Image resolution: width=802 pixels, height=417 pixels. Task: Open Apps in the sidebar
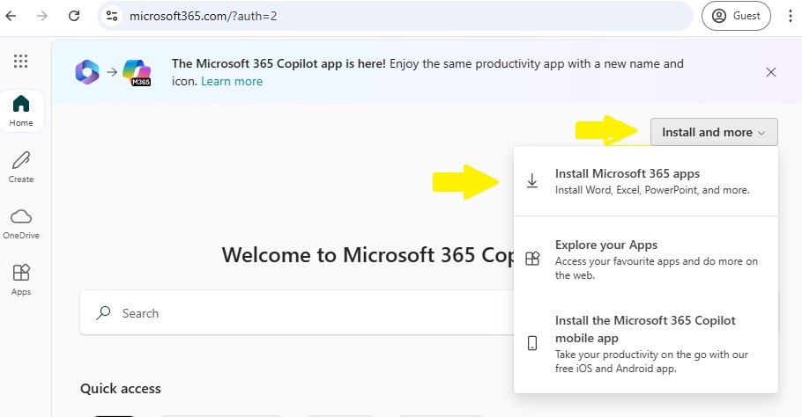pos(21,280)
